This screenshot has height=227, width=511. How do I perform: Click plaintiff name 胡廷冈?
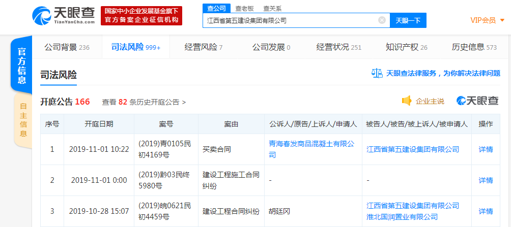pos(279,211)
